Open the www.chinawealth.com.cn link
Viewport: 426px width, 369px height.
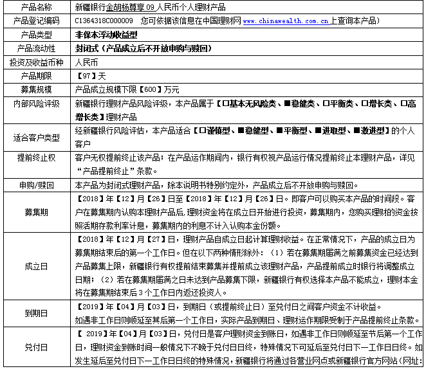coord(286,21)
